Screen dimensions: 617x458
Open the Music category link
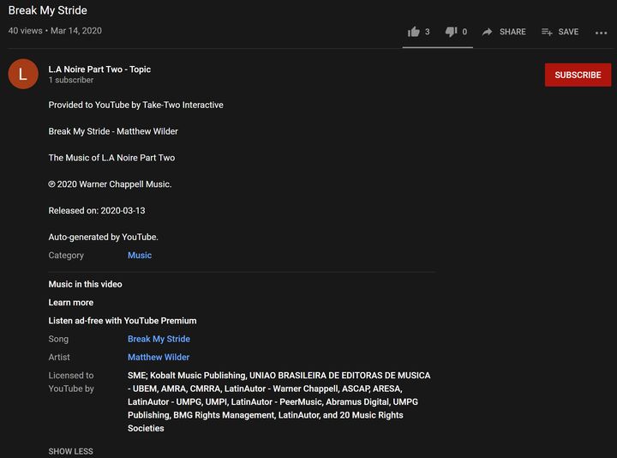click(x=140, y=256)
